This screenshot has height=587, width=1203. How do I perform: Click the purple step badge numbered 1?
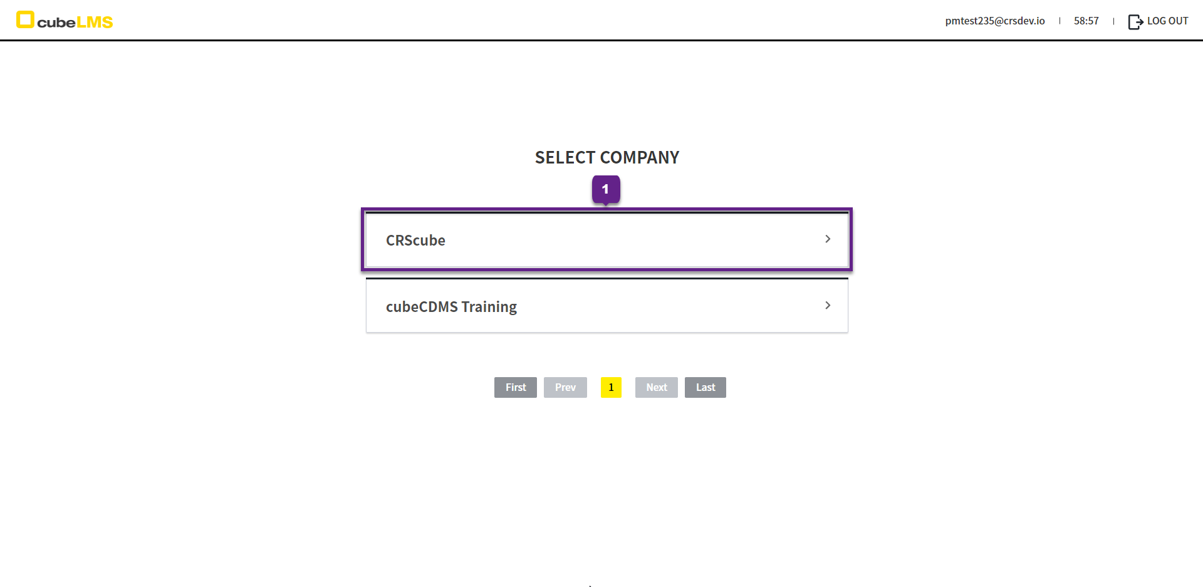coord(605,189)
